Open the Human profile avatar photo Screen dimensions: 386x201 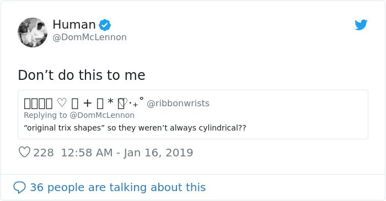[x=33, y=32]
